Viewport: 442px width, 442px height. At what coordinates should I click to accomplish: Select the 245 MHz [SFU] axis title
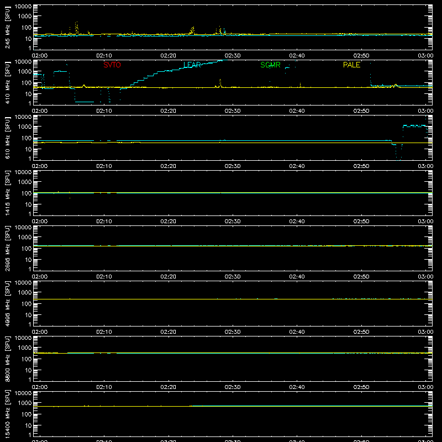[x=7, y=27]
